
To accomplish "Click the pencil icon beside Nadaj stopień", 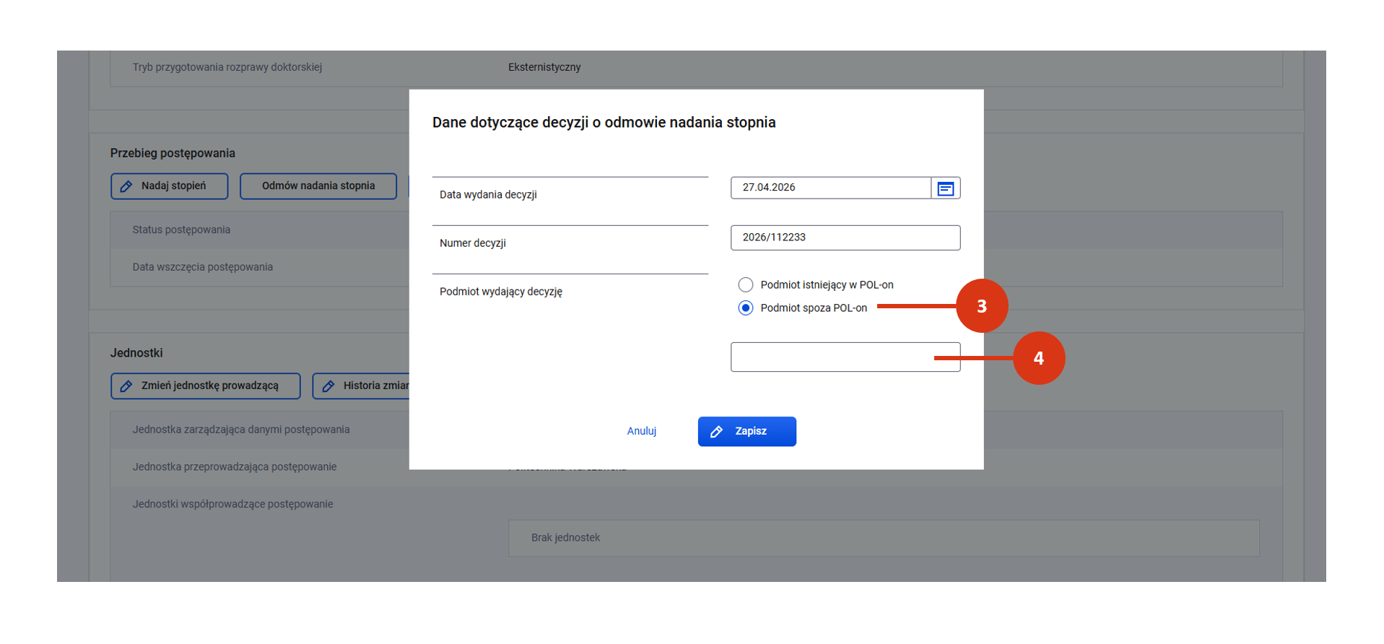I will pyautogui.click(x=126, y=186).
